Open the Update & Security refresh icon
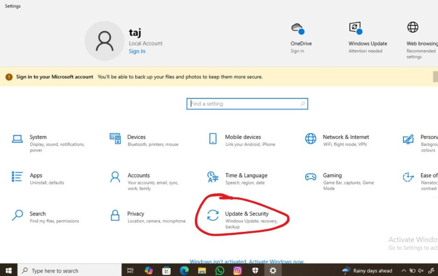 pyautogui.click(x=213, y=215)
